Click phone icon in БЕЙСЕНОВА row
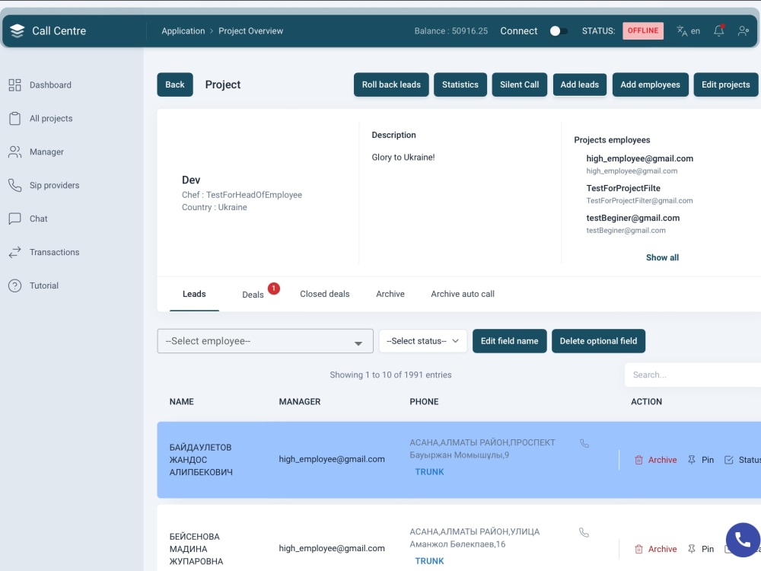 (584, 533)
